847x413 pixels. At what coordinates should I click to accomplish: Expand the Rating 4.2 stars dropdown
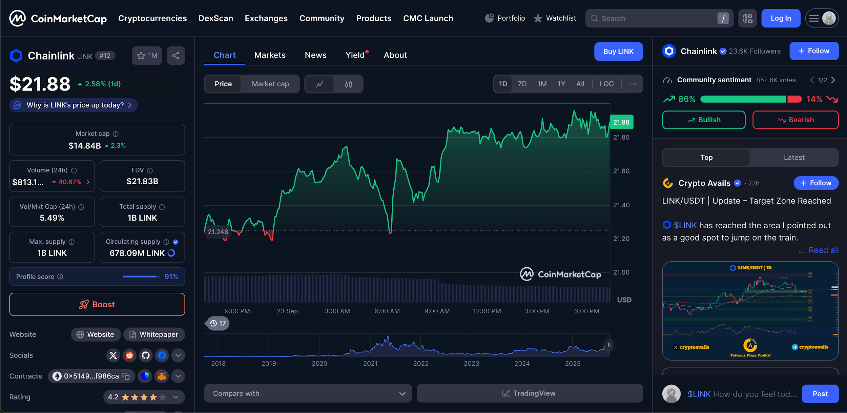click(x=176, y=397)
